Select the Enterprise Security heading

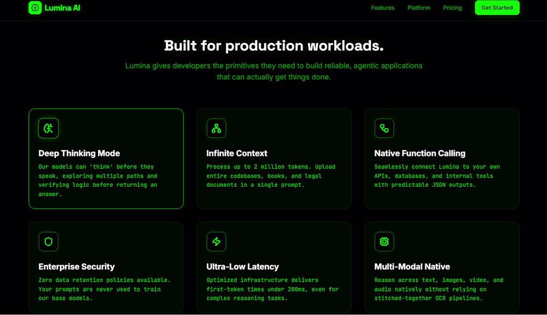click(77, 267)
